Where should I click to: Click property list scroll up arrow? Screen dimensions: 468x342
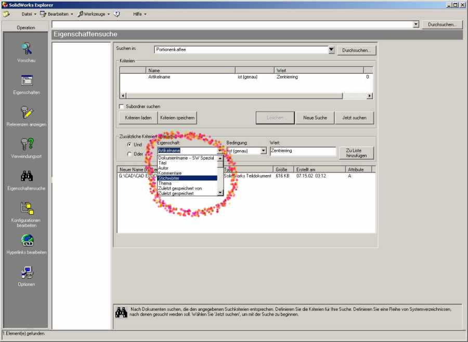(220, 158)
